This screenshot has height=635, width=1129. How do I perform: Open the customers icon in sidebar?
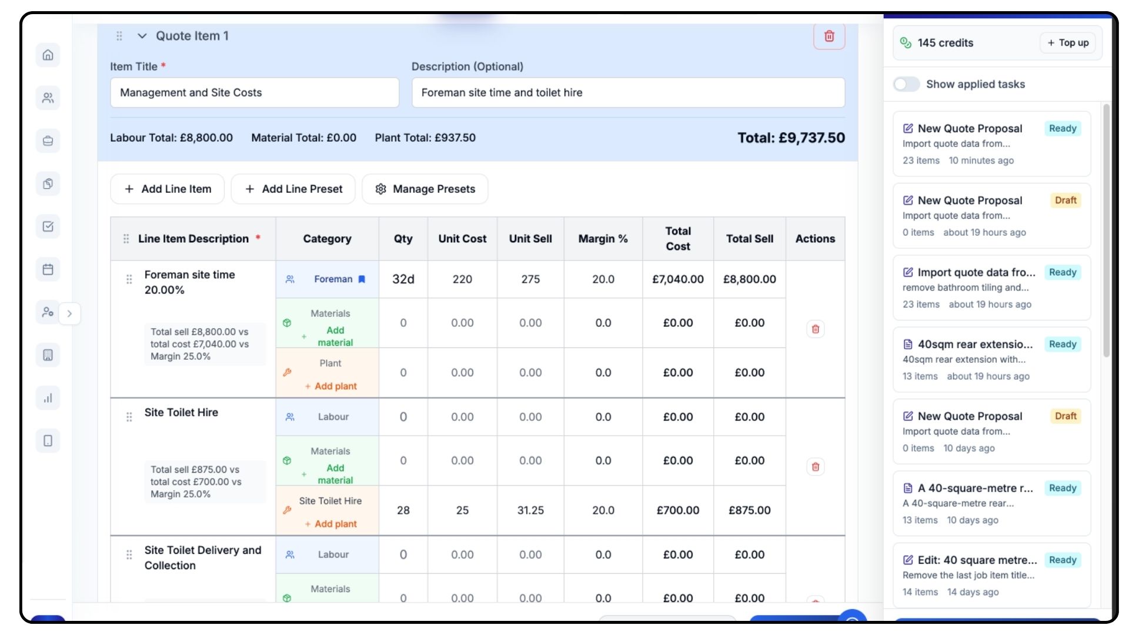pyautogui.click(x=48, y=98)
